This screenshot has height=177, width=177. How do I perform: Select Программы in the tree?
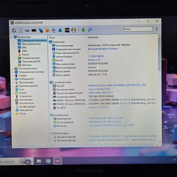26,100
